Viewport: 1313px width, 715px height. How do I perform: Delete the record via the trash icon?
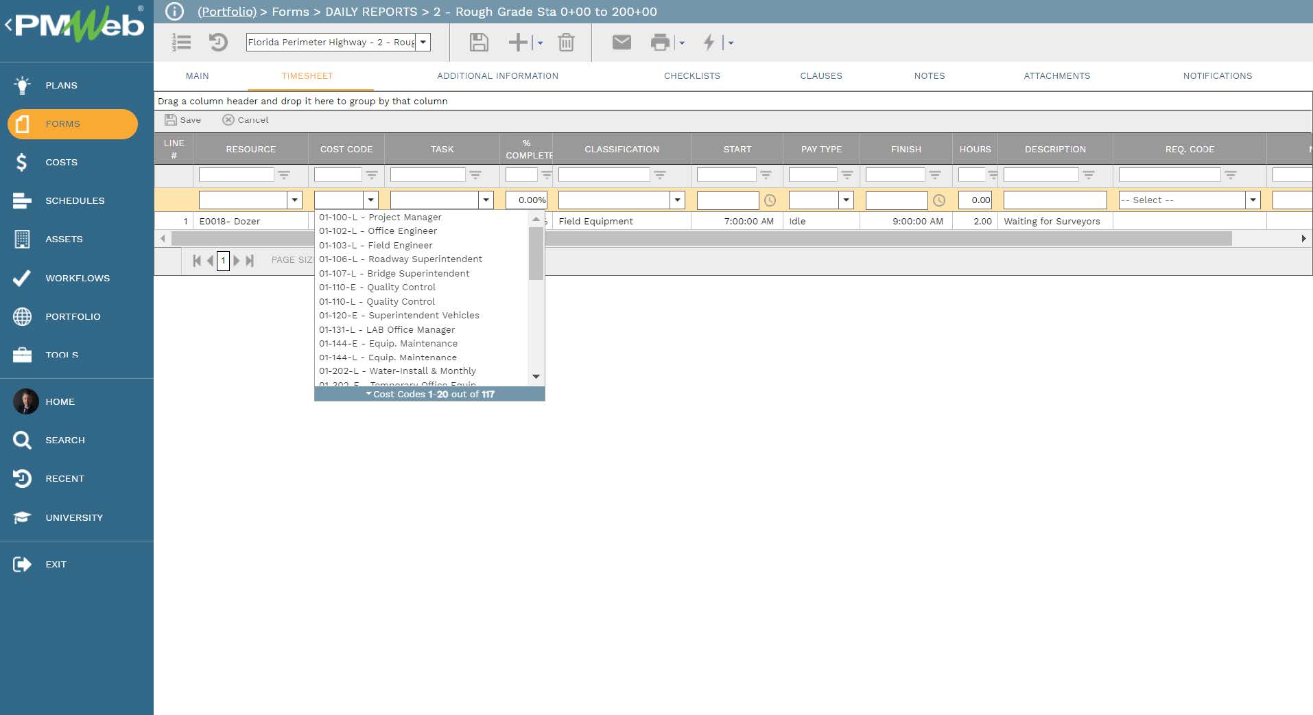tap(565, 43)
